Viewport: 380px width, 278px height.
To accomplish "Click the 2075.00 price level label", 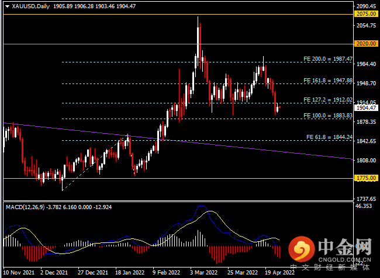I will click(x=367, y=14).
